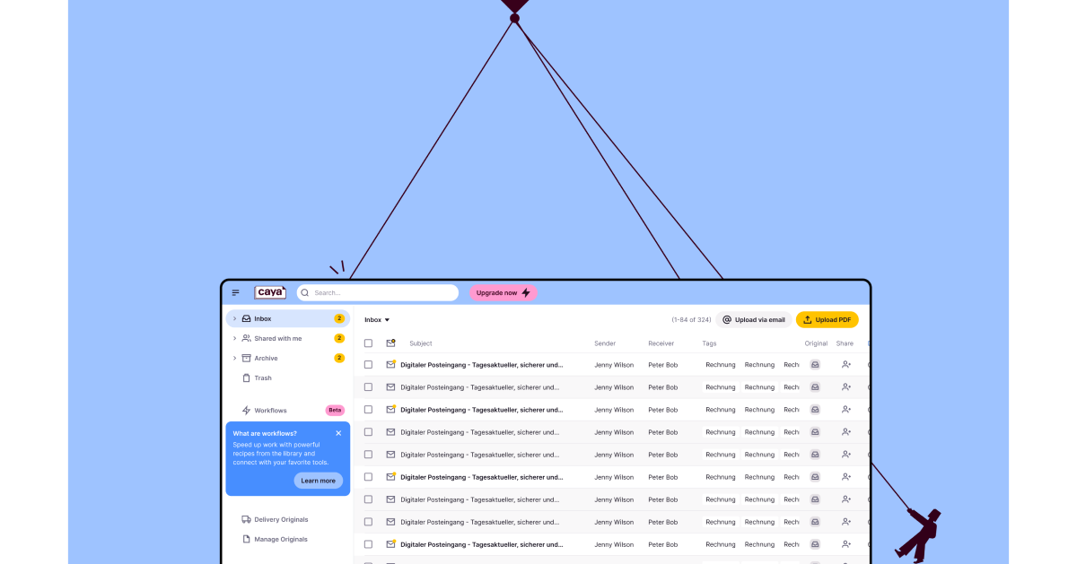The width and height of the screenshot is (1077, 564).
Task: Click the unread envelope icon in the third email row
Action: (390, 409)
